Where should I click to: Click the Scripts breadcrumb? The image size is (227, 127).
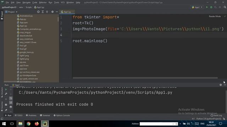click(x=29, y=7)
